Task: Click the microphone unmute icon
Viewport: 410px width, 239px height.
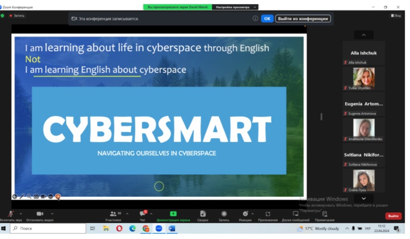Action: coord(10,214)
